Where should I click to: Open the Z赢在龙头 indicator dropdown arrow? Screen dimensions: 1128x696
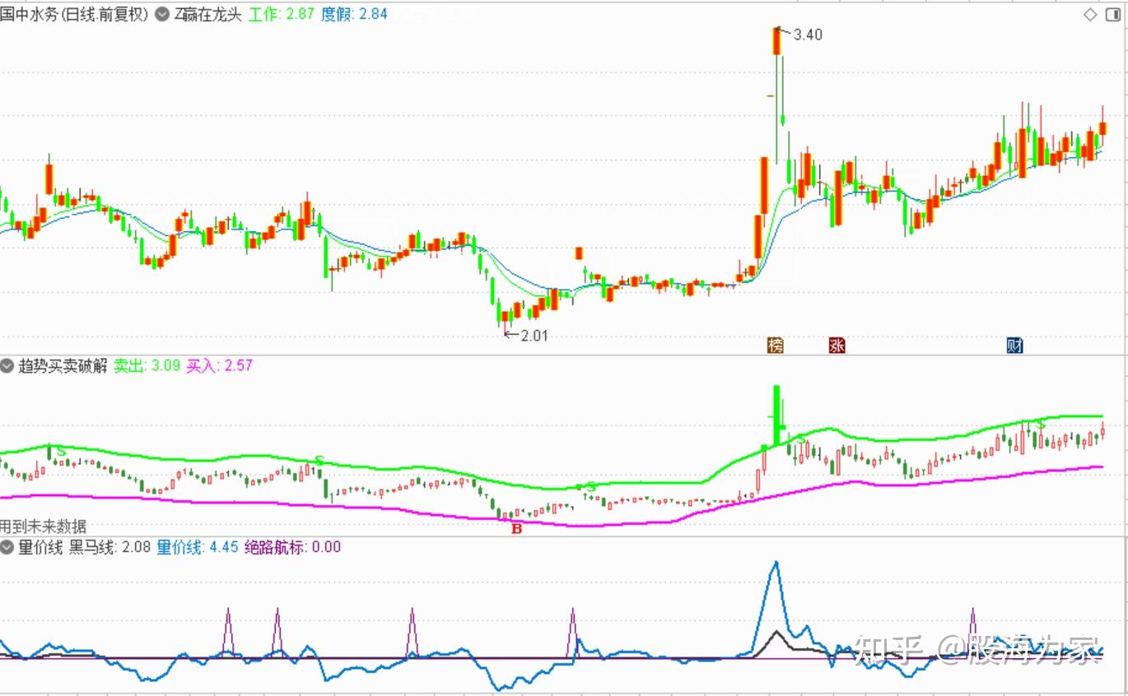162,14
